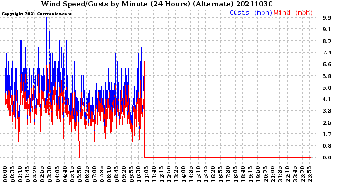The width and height of the screenshot is (340, 184).
Task: Click the 3.3 y-axis label
Action: coord(327,111)
